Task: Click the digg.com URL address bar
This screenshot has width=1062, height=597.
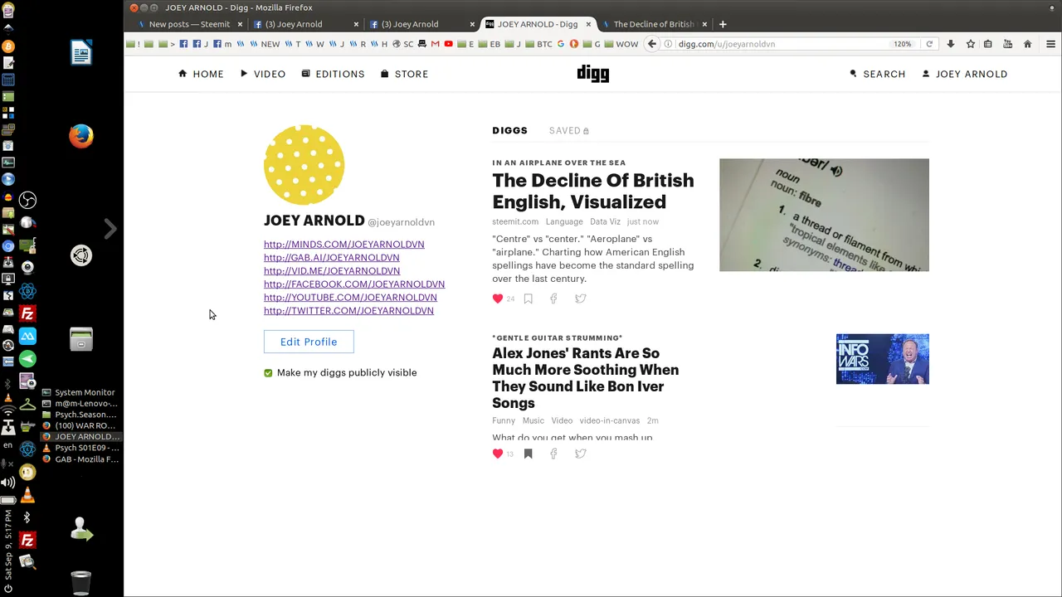Action: coord(780,44)
